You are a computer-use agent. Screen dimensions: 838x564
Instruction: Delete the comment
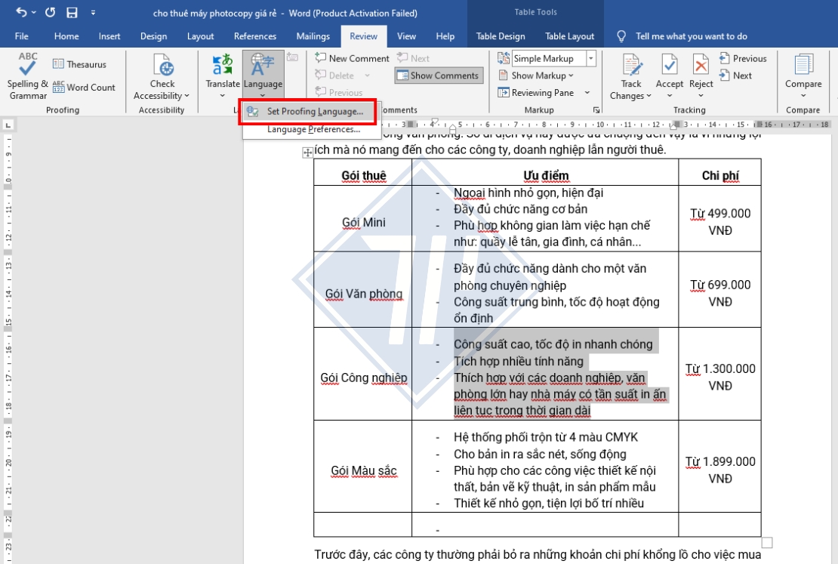coord(335,76)
